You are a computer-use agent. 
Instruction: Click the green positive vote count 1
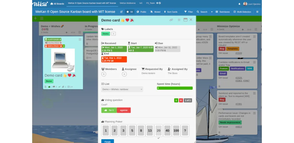(176, 100)
